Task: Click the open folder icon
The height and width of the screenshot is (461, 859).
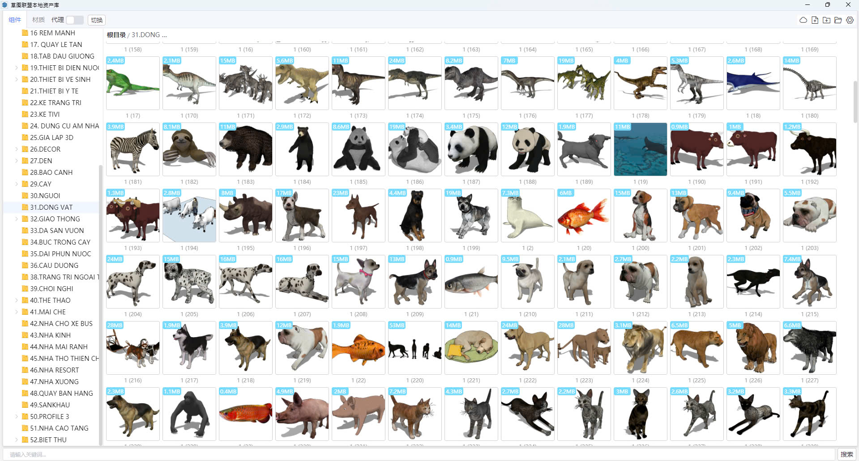Action: click(838, 20)
